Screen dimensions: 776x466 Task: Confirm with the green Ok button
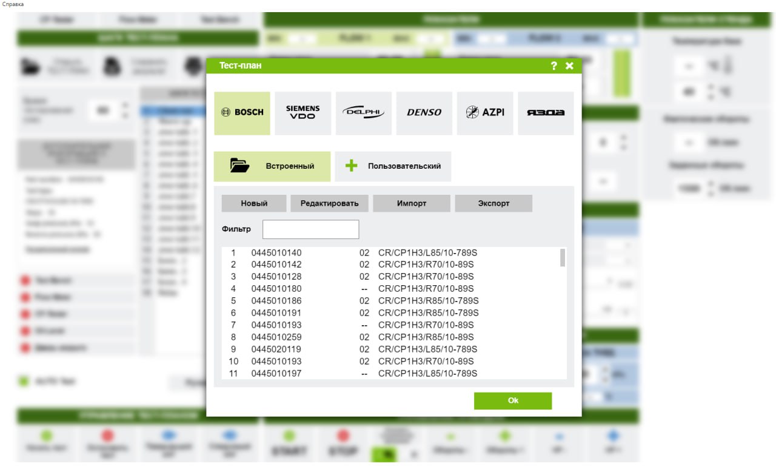tap(513, 400)
